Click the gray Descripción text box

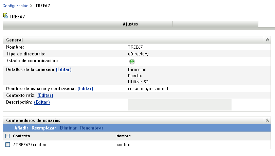coord(179,105)
